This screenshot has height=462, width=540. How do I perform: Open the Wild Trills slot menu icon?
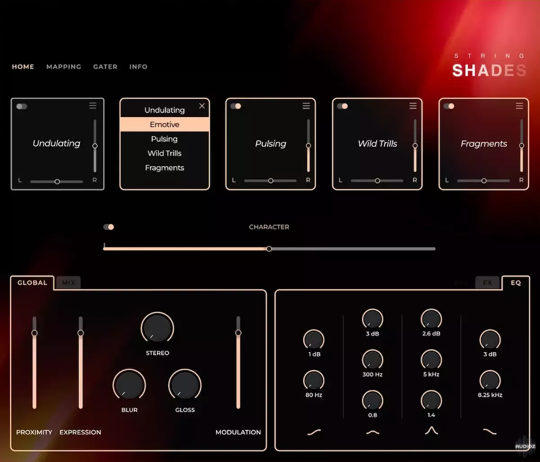pos(413,106)
